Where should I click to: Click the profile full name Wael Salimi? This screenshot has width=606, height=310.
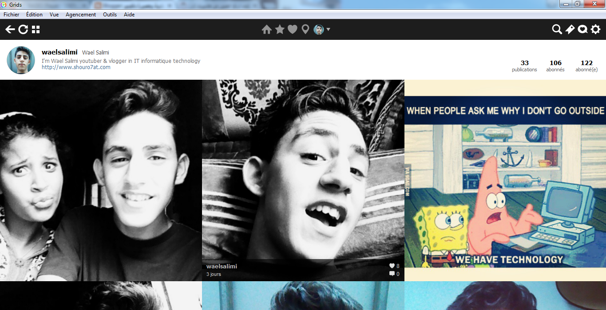pyautogui.click(x=95, y=53)
